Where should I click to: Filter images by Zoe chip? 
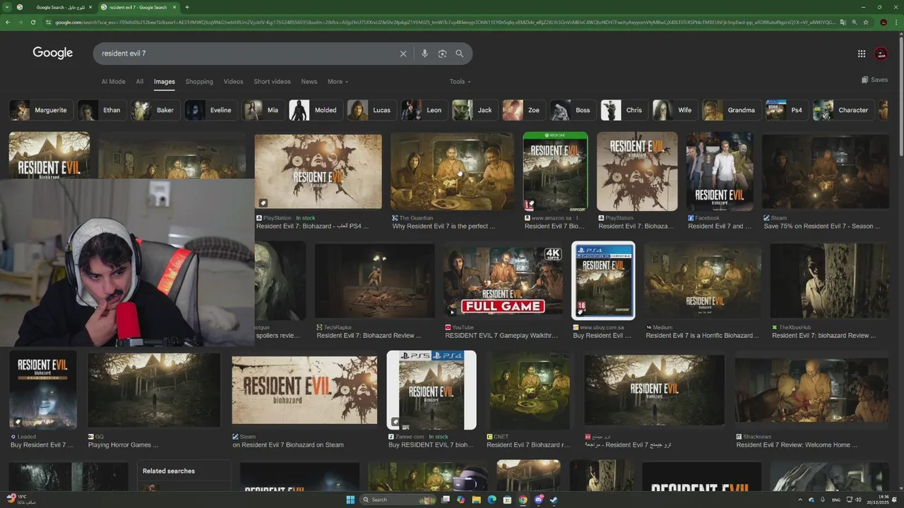pos(523,110)
